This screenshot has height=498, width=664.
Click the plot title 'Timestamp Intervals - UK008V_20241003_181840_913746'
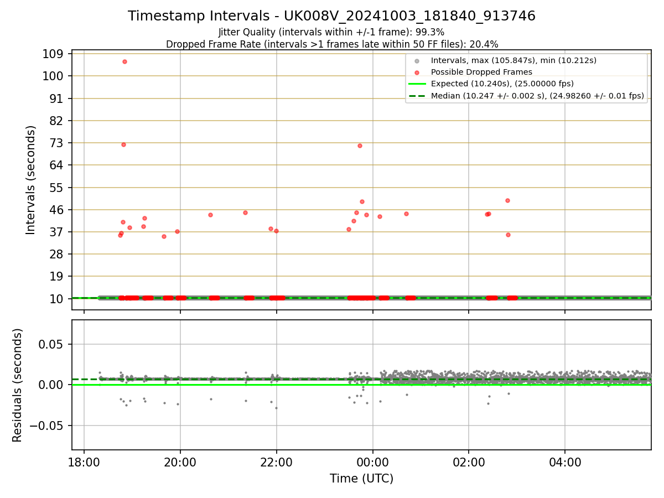[x=331, y=16]
